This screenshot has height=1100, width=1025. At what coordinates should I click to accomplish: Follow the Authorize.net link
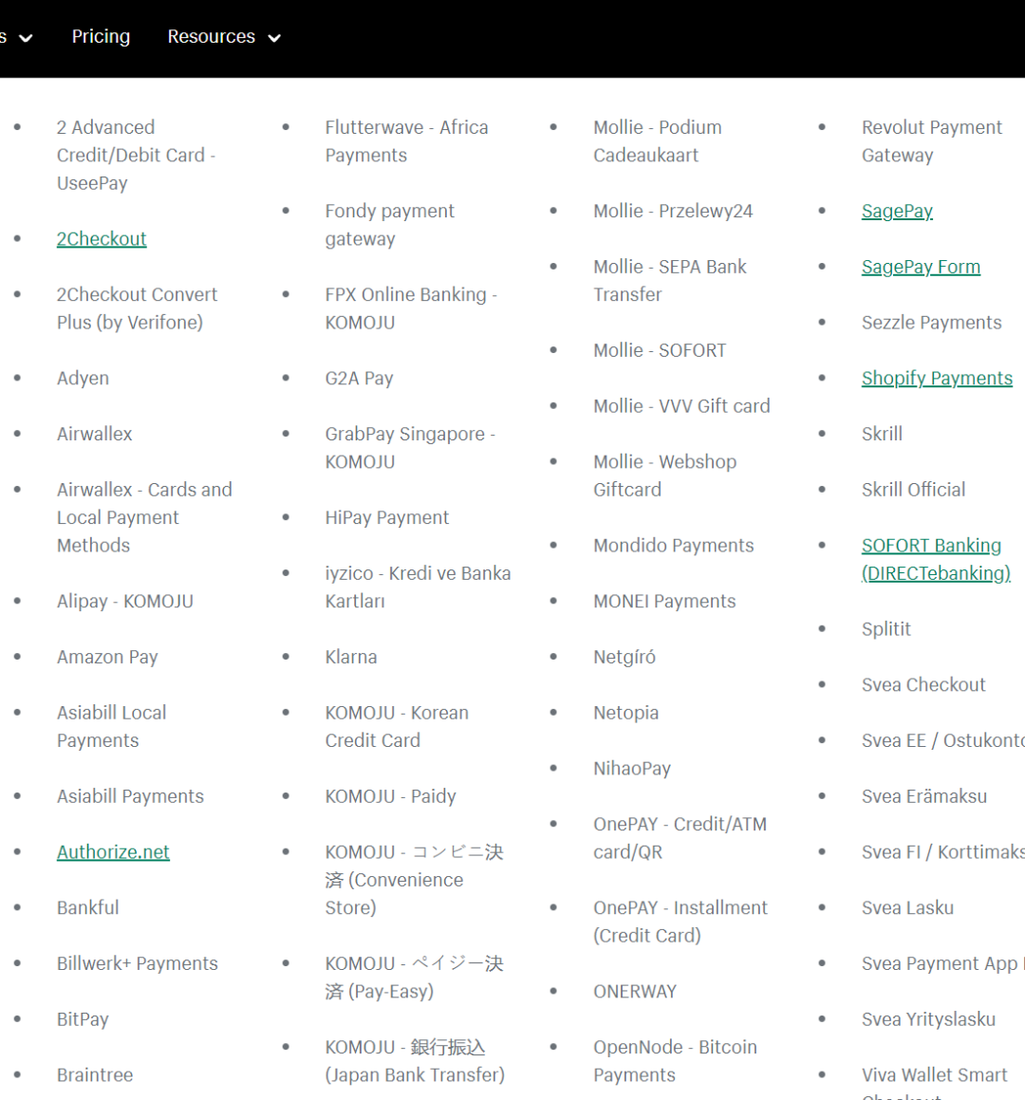[113, 852]
